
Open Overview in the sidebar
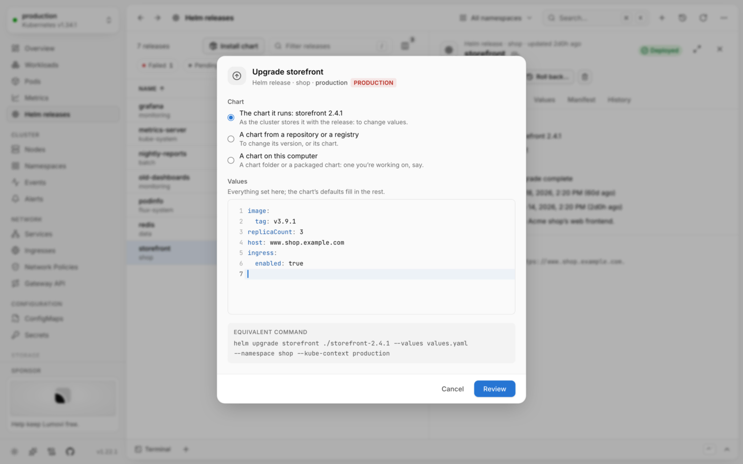tap(62, 48)
